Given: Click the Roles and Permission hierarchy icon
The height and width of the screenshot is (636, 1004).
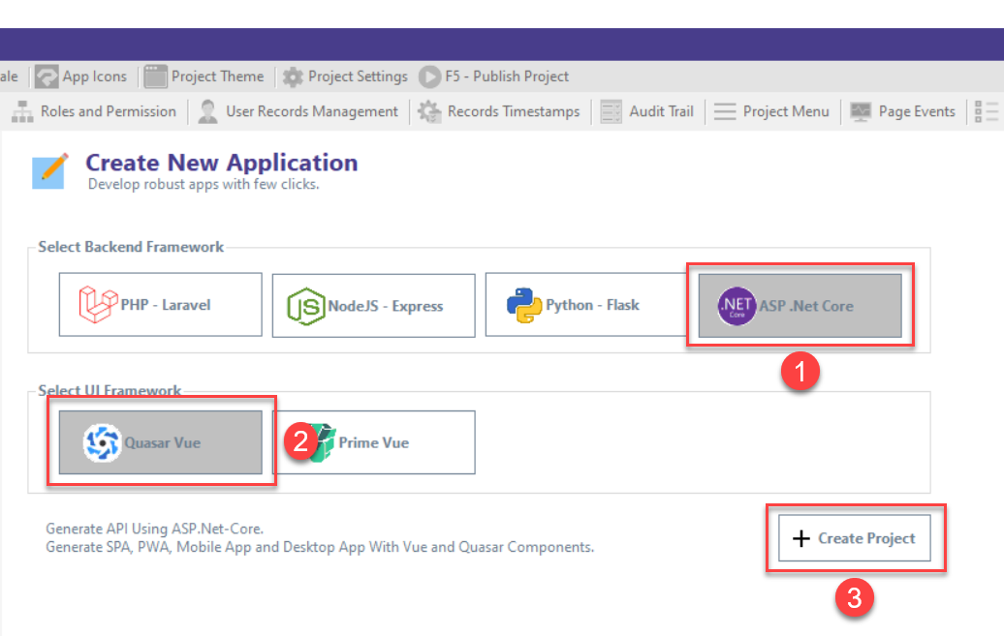Looking at the screenshot, I should pyautogui.click(x=22, y=112).
